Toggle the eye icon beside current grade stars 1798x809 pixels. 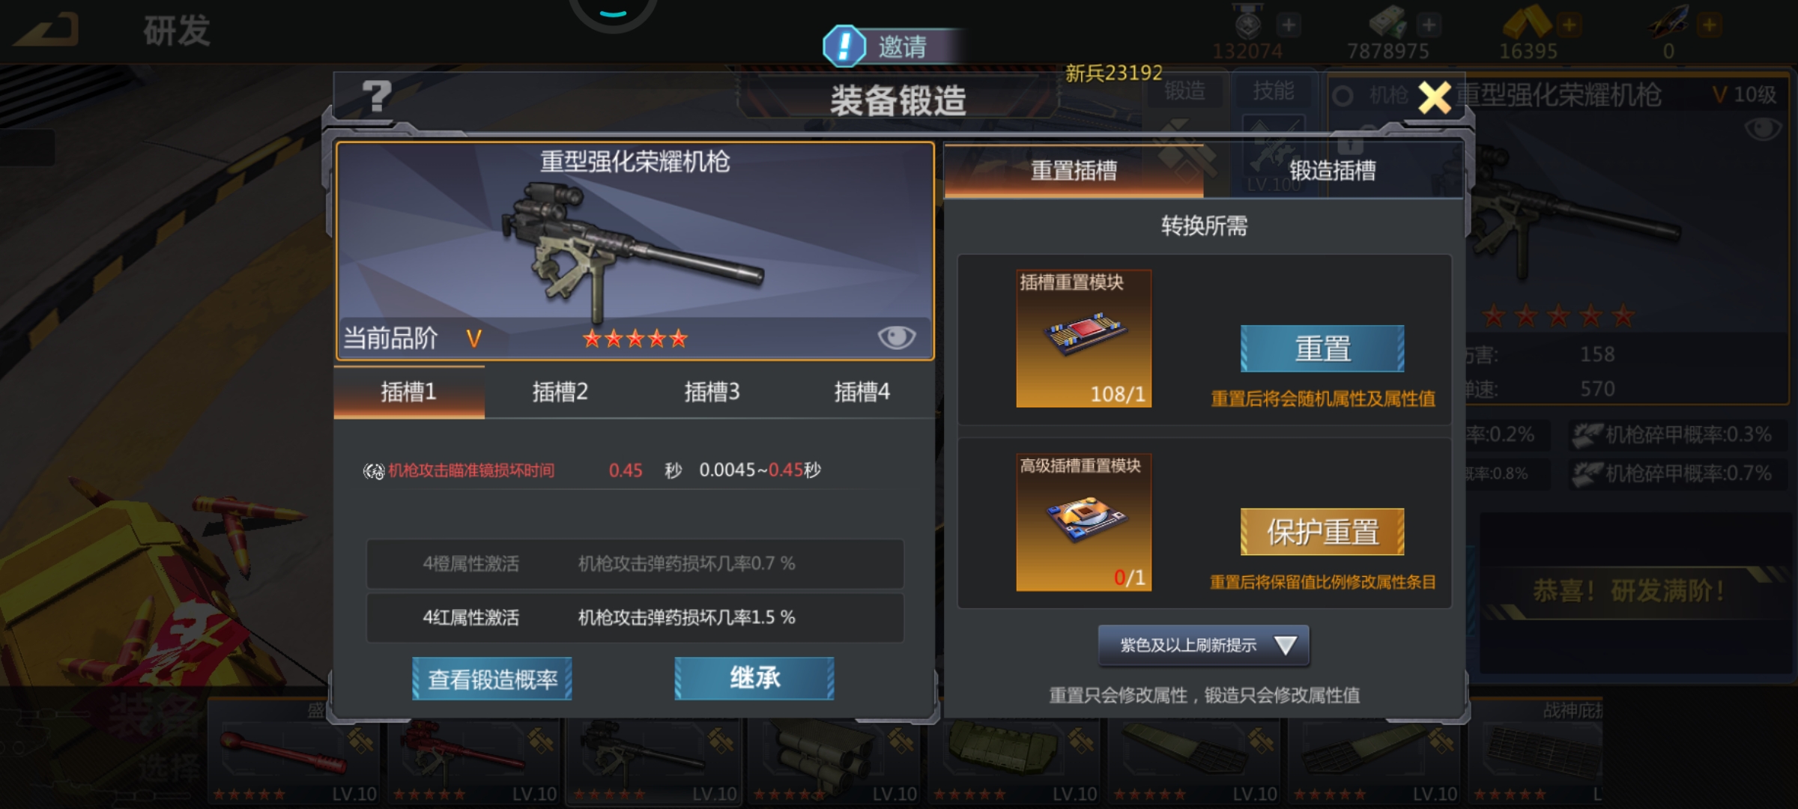pyautogui.click(x=896, y=337)
